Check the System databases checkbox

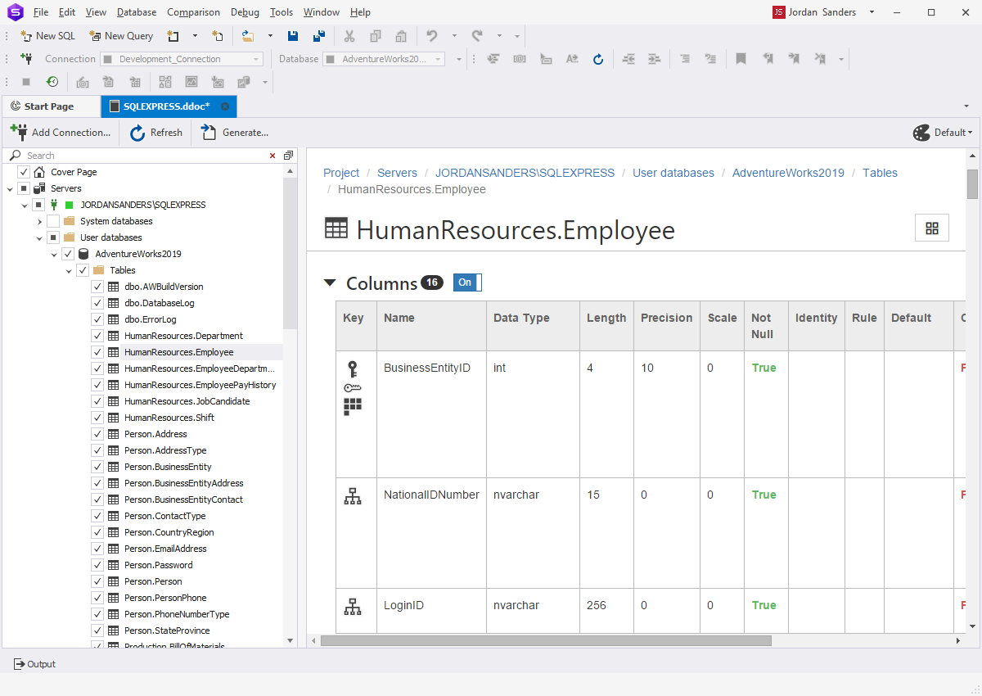click(x=53, y=221)
